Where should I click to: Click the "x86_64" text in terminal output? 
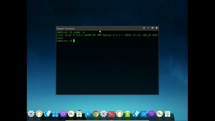147,35
